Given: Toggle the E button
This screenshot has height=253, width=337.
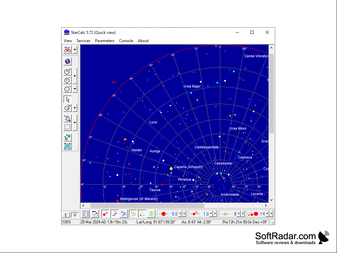Looking at the screenshot, I should [66, 215].
